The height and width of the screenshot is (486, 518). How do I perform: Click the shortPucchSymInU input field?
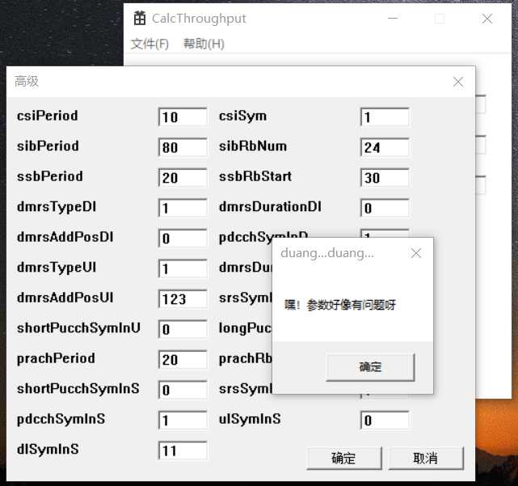click(183, 329)
